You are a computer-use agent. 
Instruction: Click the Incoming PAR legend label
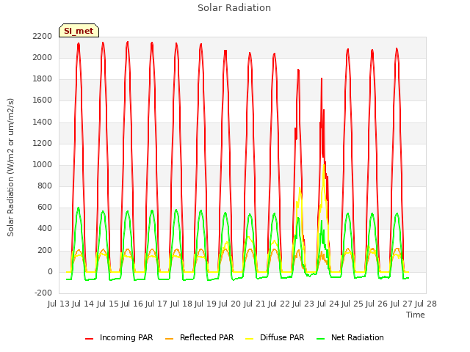coord(126,337)
